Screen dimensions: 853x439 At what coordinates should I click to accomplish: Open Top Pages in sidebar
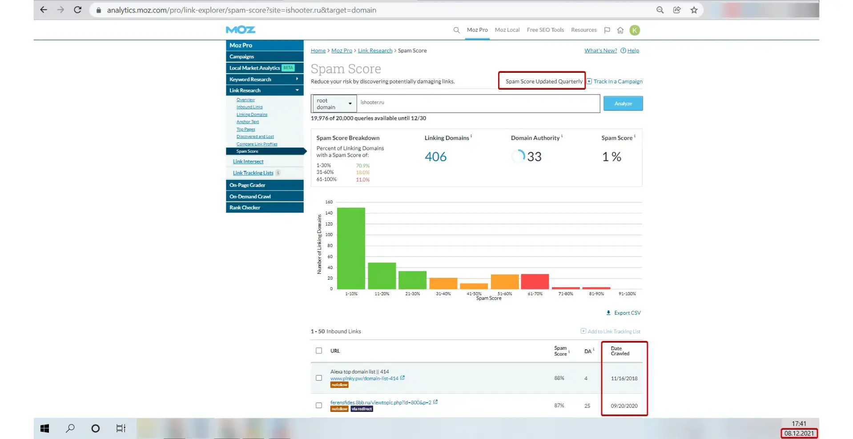coord(246,129)
